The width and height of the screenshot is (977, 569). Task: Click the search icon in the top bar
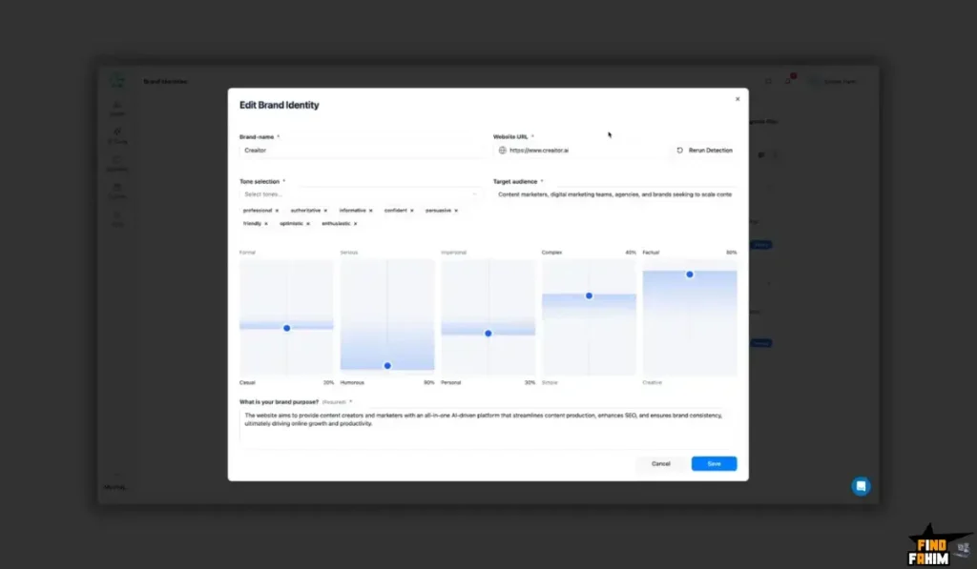767,81
